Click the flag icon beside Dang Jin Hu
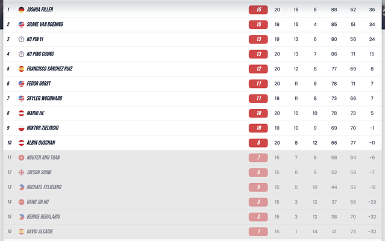 [22, 202]
